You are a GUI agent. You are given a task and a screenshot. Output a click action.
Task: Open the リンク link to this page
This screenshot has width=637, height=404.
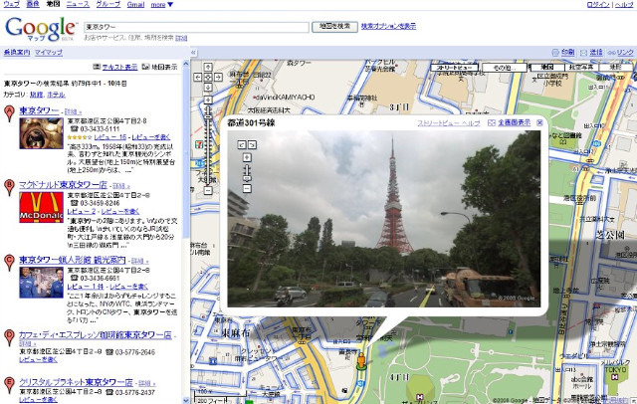[625, 53]
